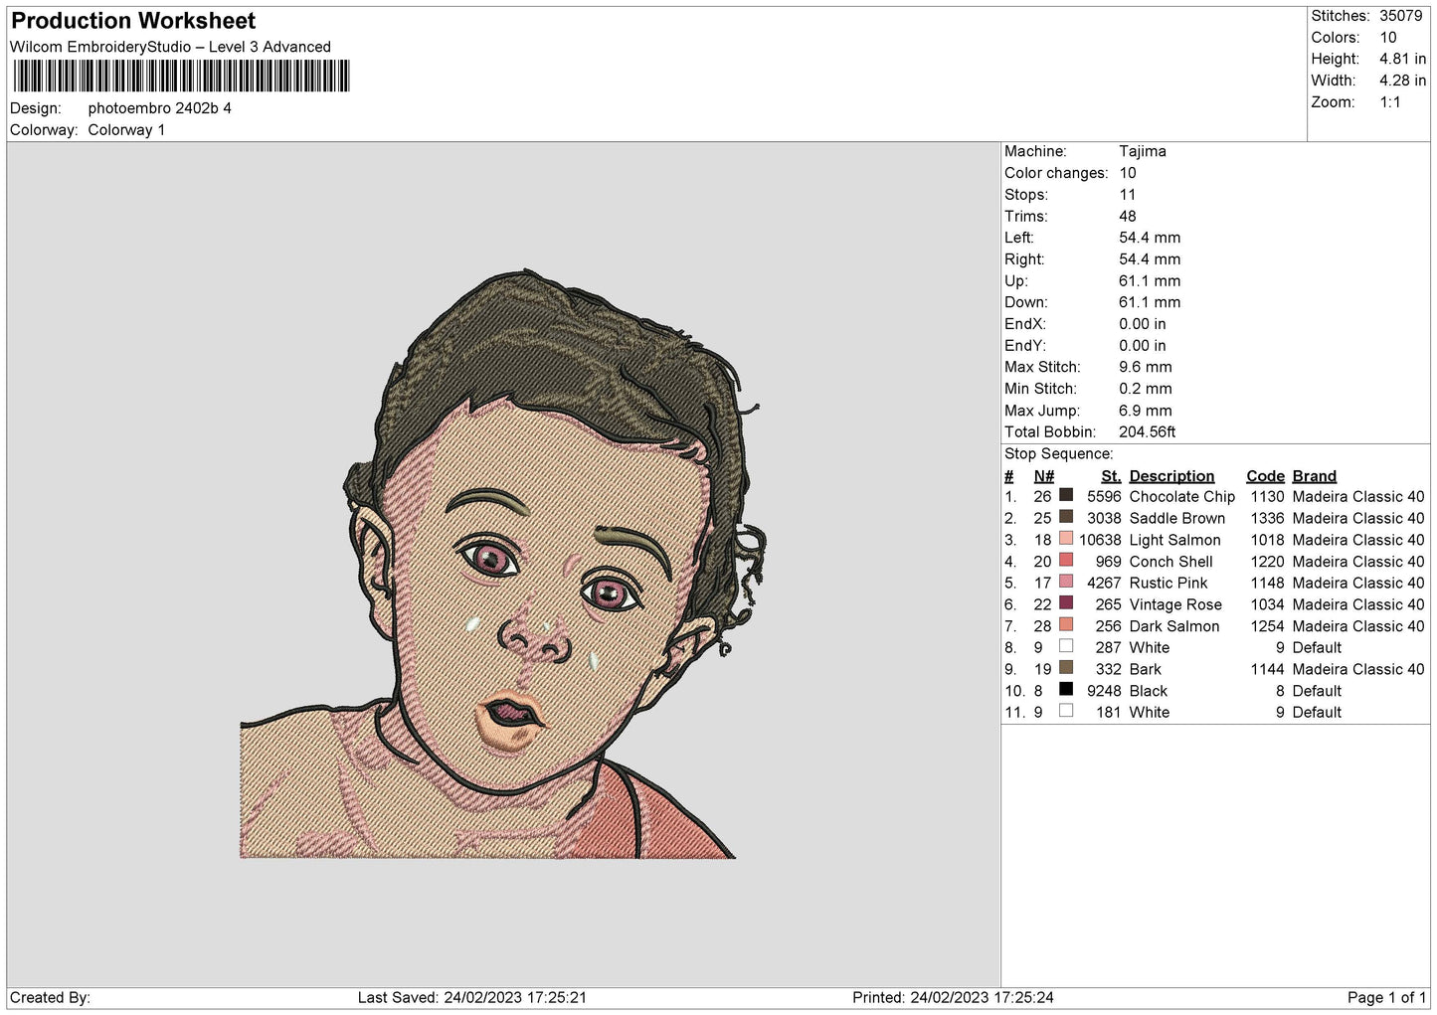
Task: Click the white swatch in stop row 8
Action: (x=1066, y=646)
